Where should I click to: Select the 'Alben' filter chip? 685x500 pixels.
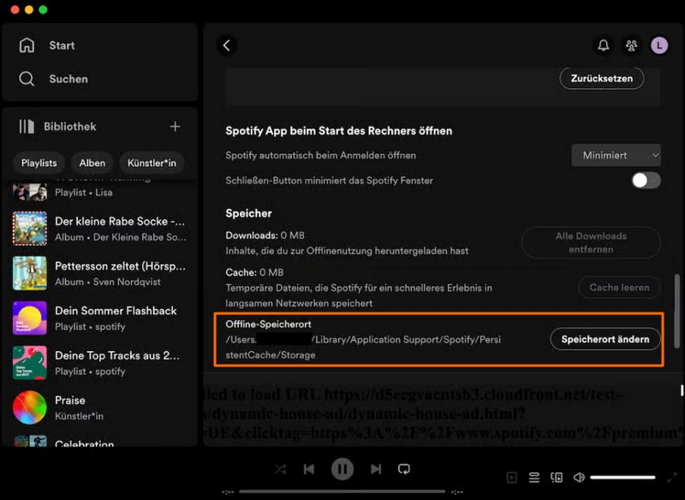(x=92, y=163)
